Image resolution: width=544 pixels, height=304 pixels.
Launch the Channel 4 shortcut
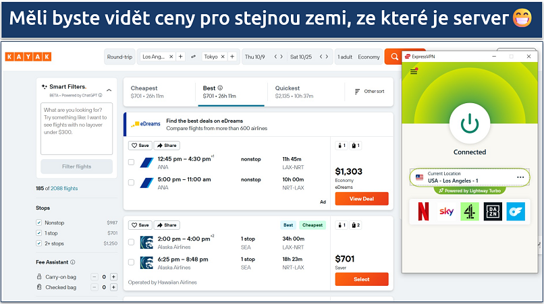[470, 212]
